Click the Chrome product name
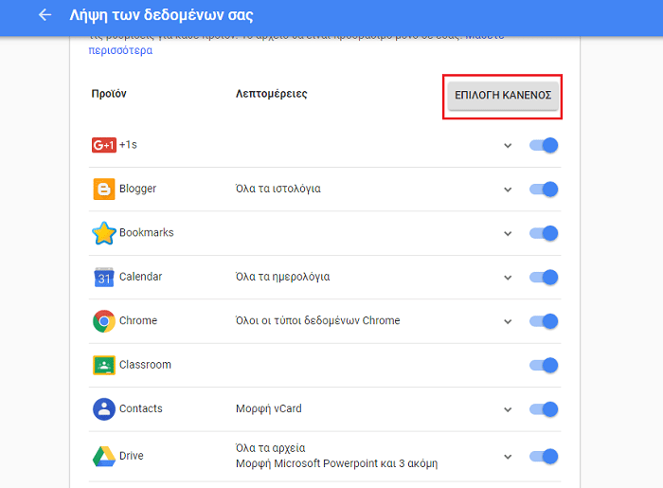The width and height of the screenshot is (663, 488). (x=138, y=320)
